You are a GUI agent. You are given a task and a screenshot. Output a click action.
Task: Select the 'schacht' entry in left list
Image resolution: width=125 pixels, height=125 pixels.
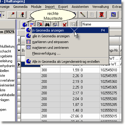coord(5,51)
